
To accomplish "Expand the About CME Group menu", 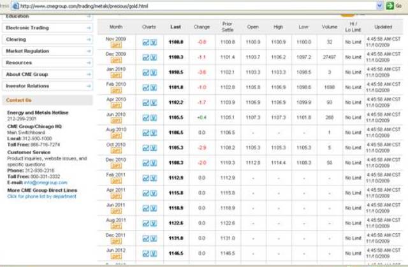I will [47, 75].
